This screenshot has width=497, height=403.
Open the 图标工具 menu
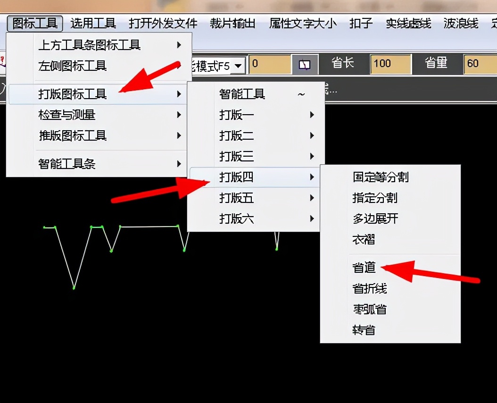pos(34,22)
